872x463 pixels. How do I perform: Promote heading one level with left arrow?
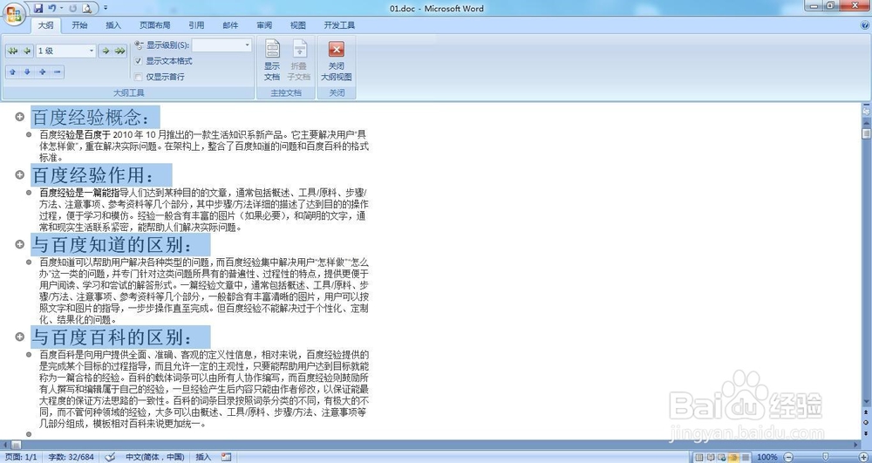pos(27,51)
